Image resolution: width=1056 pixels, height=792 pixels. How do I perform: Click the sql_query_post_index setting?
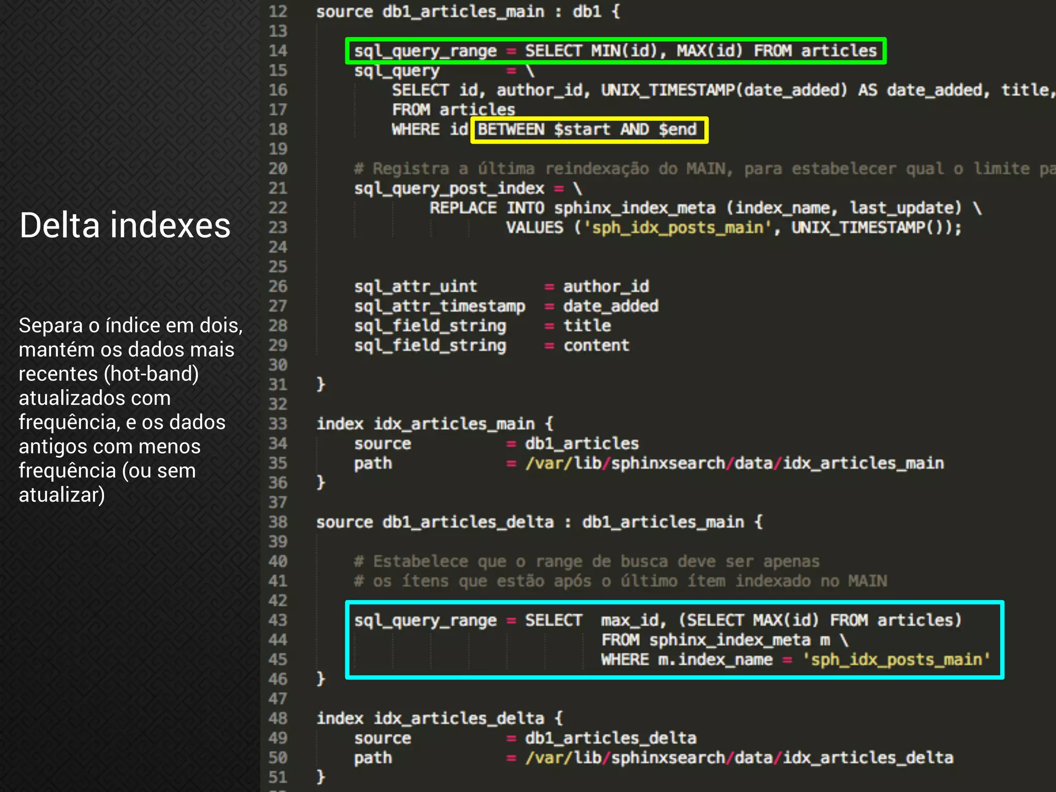[x=449, y=188]
